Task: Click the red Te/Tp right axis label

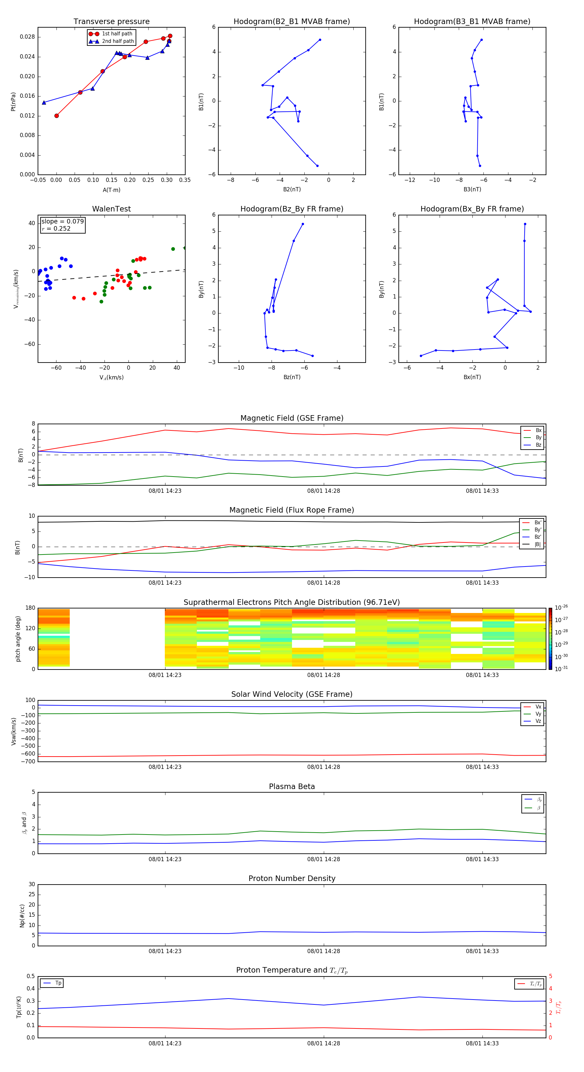Action: (x=558, y=1007)
